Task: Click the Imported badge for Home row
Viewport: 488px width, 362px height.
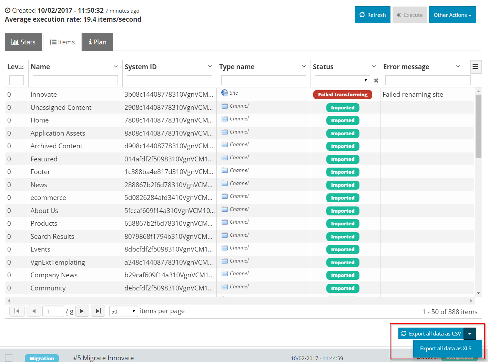Action: pos(343,120)
